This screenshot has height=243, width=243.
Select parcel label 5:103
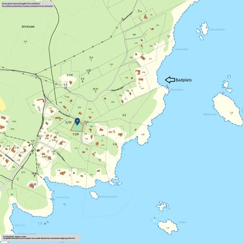pos(68,122)
